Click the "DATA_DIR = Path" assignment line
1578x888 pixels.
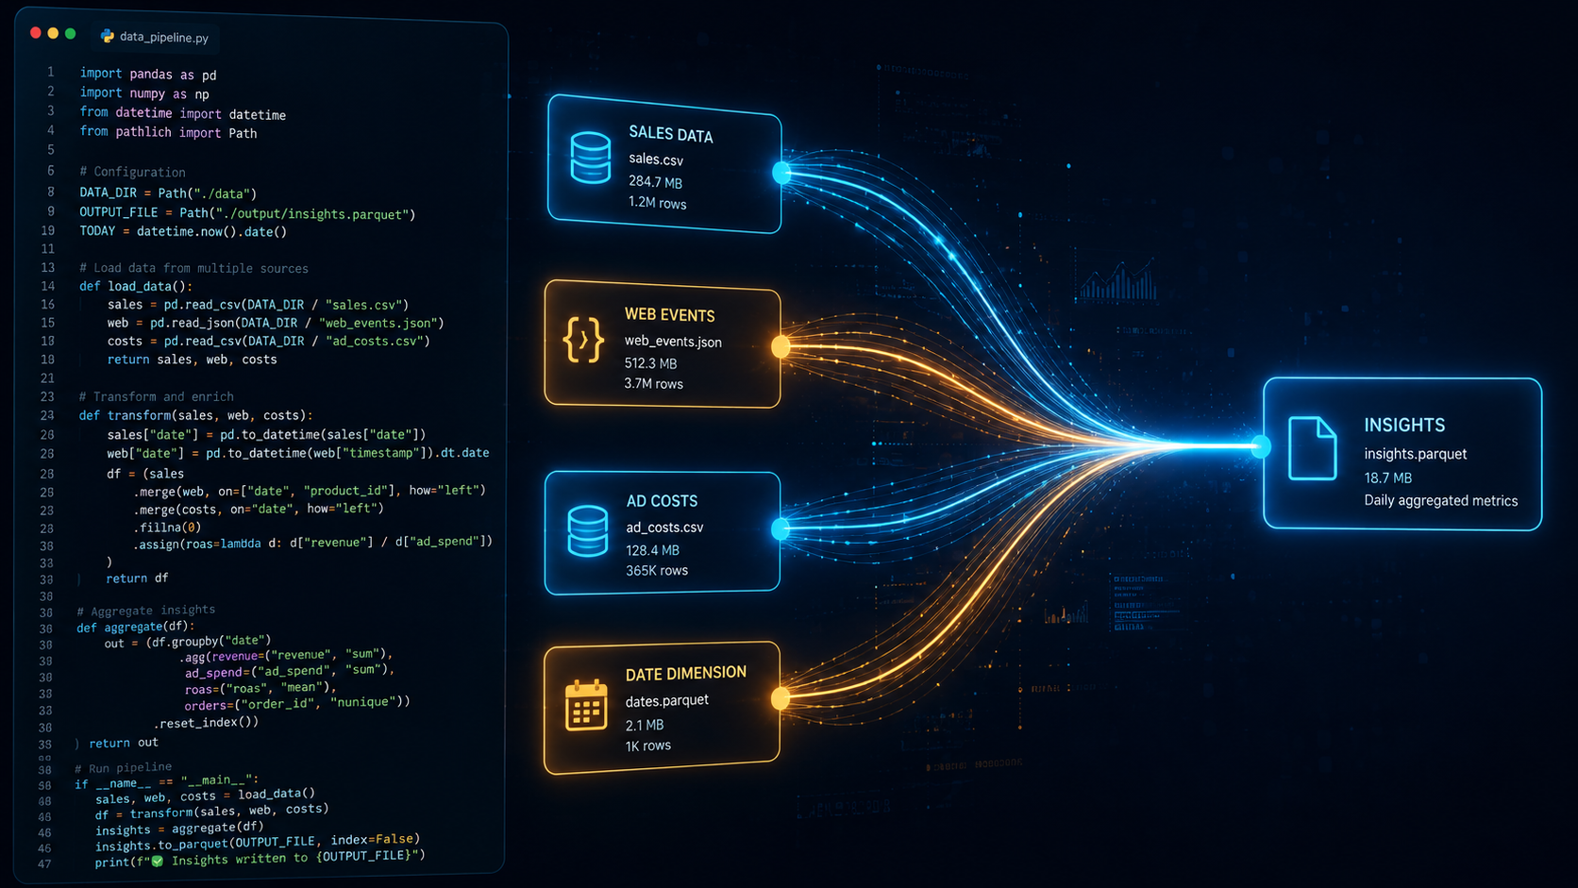click(x=168, y=193)
